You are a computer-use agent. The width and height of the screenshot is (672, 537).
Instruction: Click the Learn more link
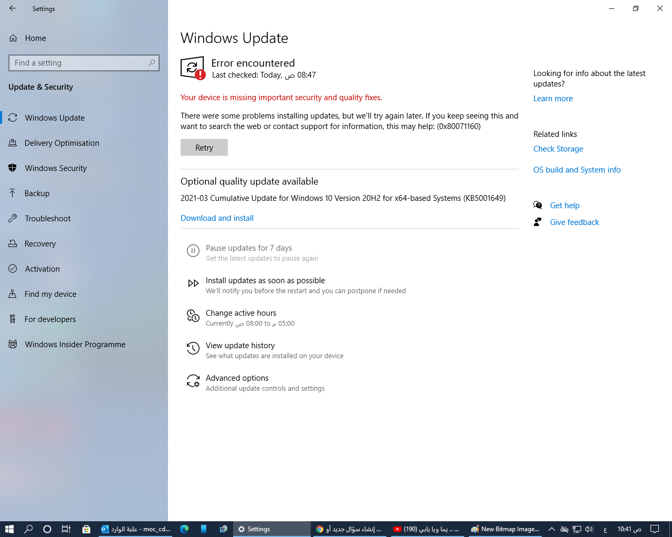pos(553,99)
